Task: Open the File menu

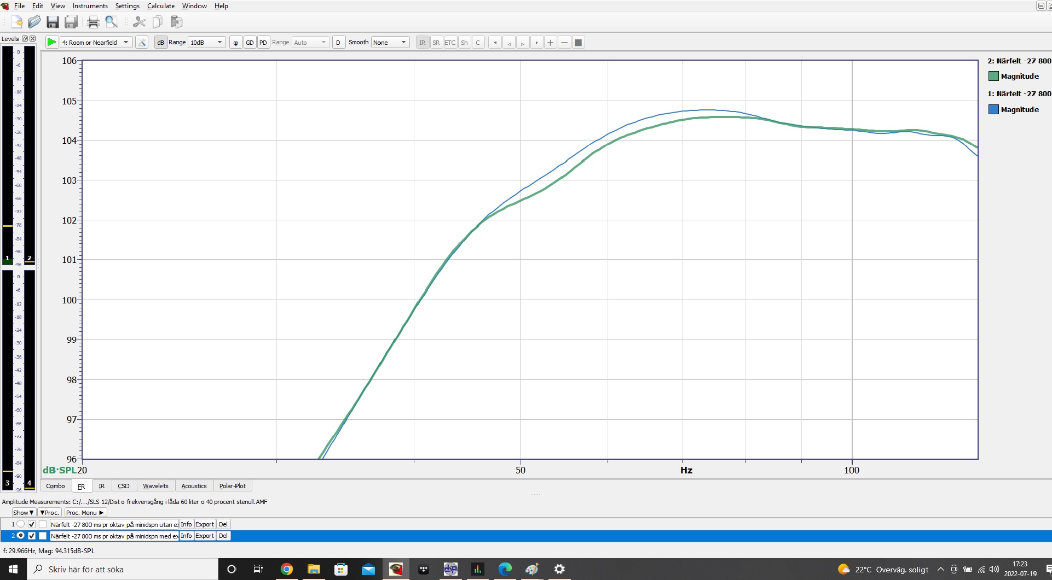Action: pyautogui.click(x=19, y=6)
